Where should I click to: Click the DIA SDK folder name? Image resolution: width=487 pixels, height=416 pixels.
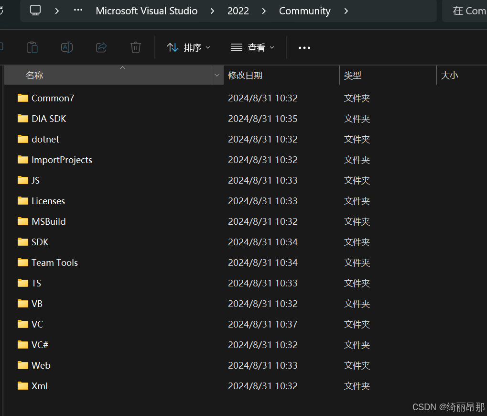49,119
